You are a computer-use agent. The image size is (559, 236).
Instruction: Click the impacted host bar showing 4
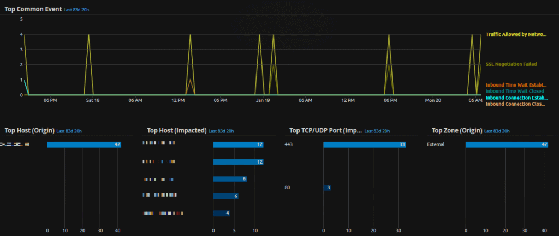click(x=221, y=213)
